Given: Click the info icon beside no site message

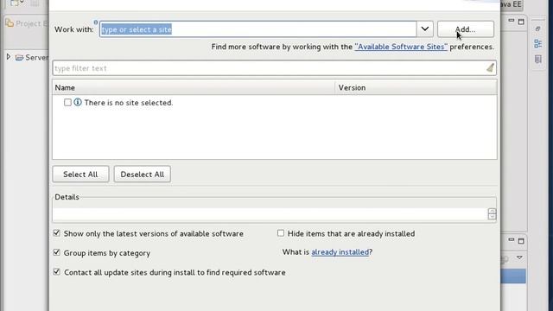Looking at the screenshot, I should (78, 102).
